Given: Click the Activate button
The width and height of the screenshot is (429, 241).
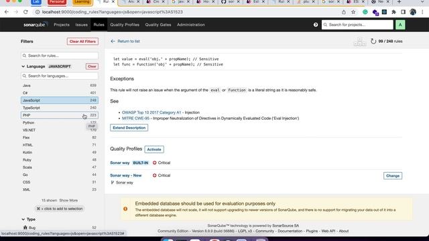Looking at the screenshot, I should 154,149.
